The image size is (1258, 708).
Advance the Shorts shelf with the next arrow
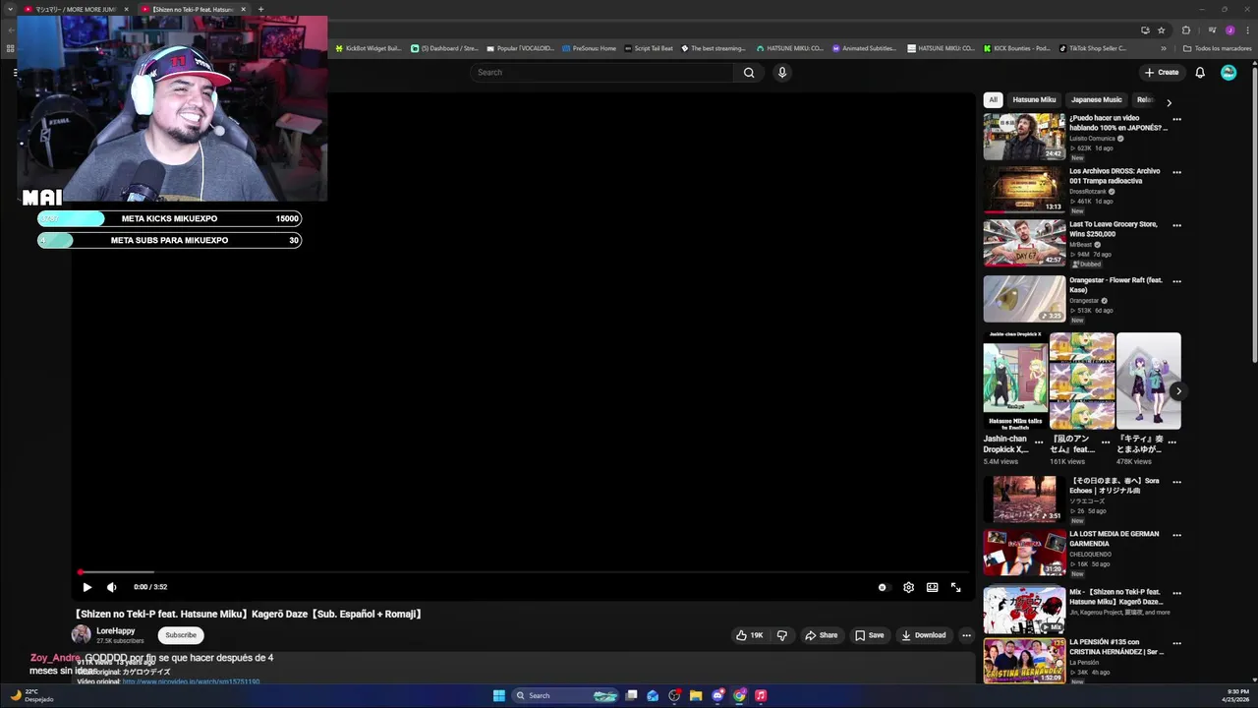pyautogui.click(x=1178, y=391)
